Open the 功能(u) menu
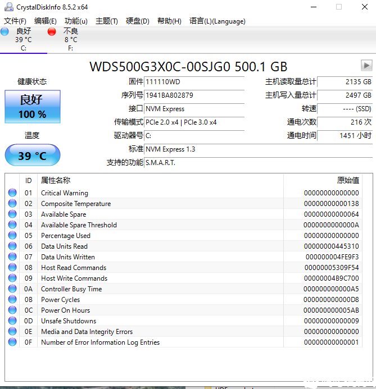This screenshot has height=389, width=376. pos(76,21)
